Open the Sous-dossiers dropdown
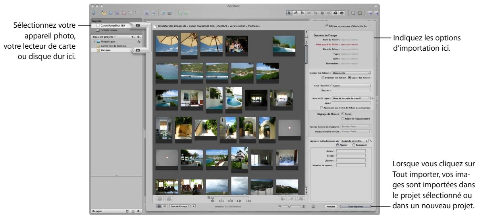Viewport: 478px width, 215px height. point(351,86)
